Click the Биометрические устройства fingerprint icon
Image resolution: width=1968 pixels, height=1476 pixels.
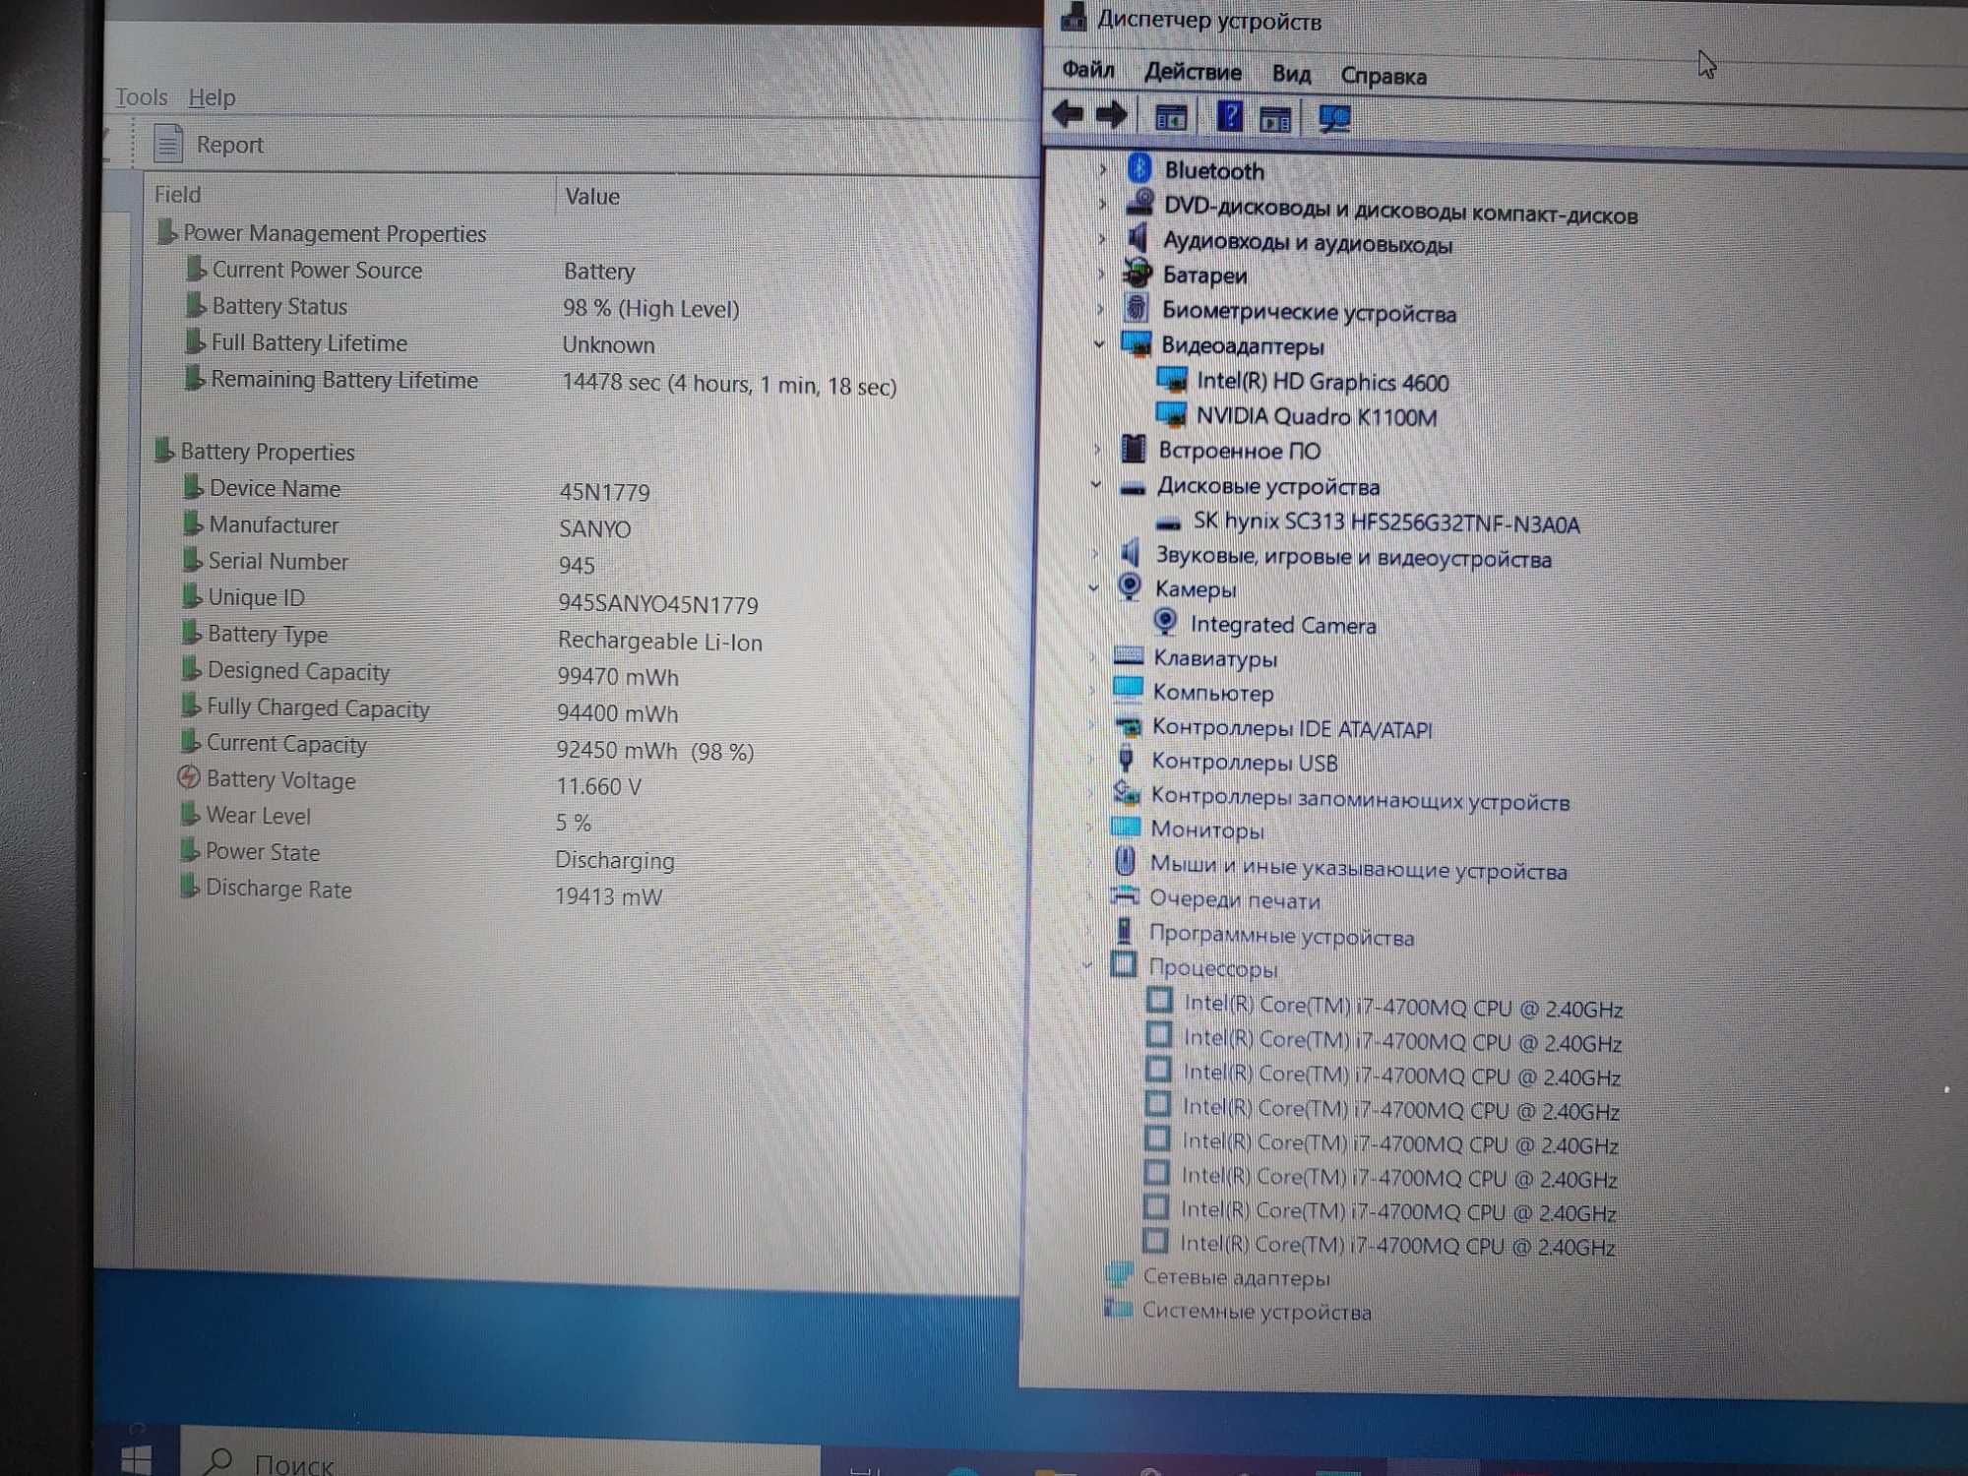click(x=1137, y=309)
